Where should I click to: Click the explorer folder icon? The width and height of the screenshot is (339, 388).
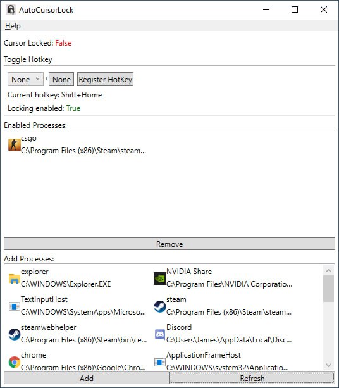coord(15,278)
